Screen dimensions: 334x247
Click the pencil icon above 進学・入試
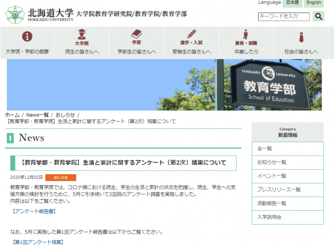click(192, 34)
